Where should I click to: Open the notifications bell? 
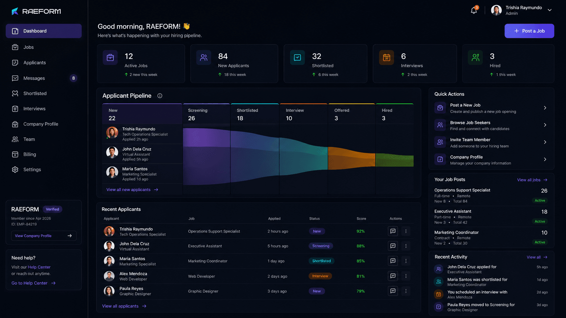click(474, 10)
